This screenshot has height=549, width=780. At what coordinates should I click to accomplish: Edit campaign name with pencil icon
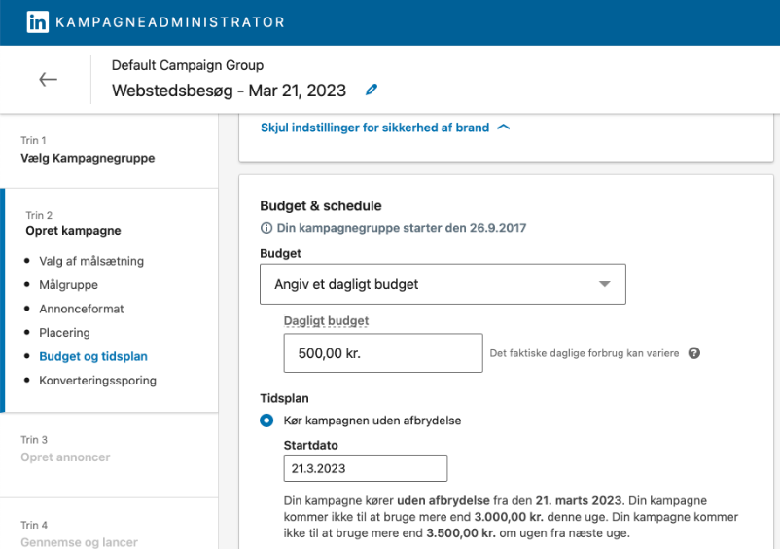pyautogui.click(x=372, y=90)
